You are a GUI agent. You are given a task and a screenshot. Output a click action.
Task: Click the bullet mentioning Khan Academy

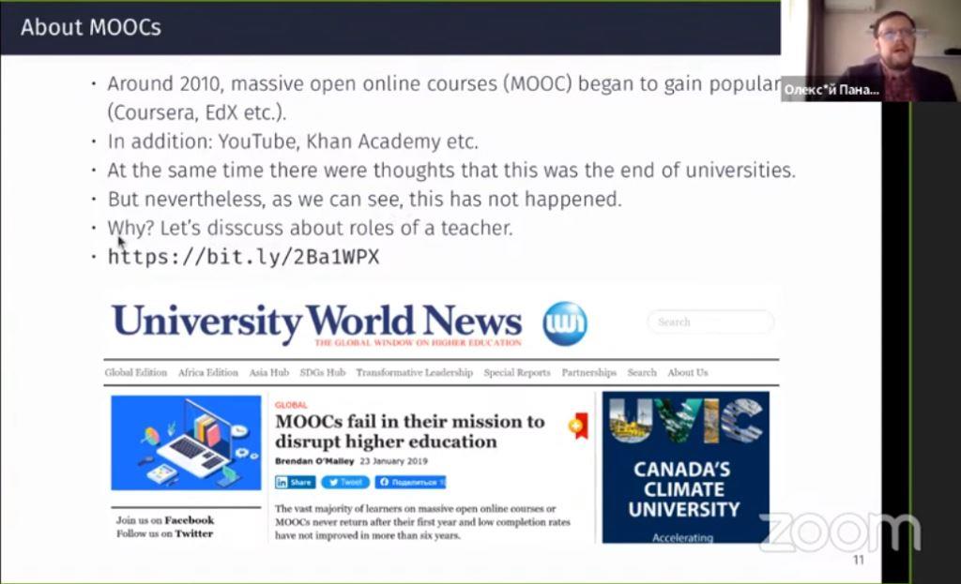coord(293,142)
